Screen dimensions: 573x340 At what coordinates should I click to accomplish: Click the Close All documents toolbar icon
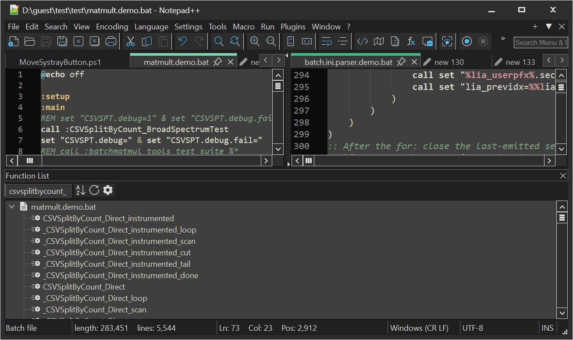(94, 42)
